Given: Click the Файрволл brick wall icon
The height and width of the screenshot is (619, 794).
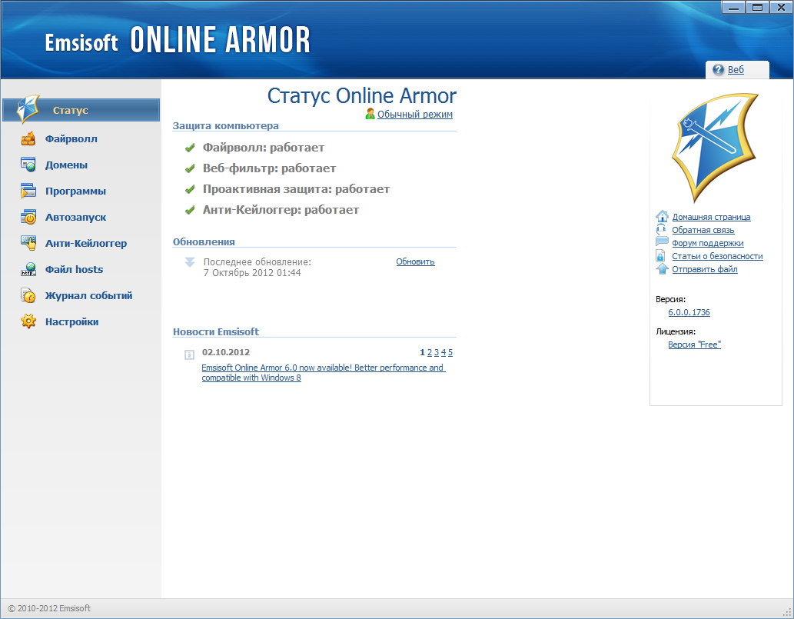Looking at the screenshot, I should (x=28, y=138).
